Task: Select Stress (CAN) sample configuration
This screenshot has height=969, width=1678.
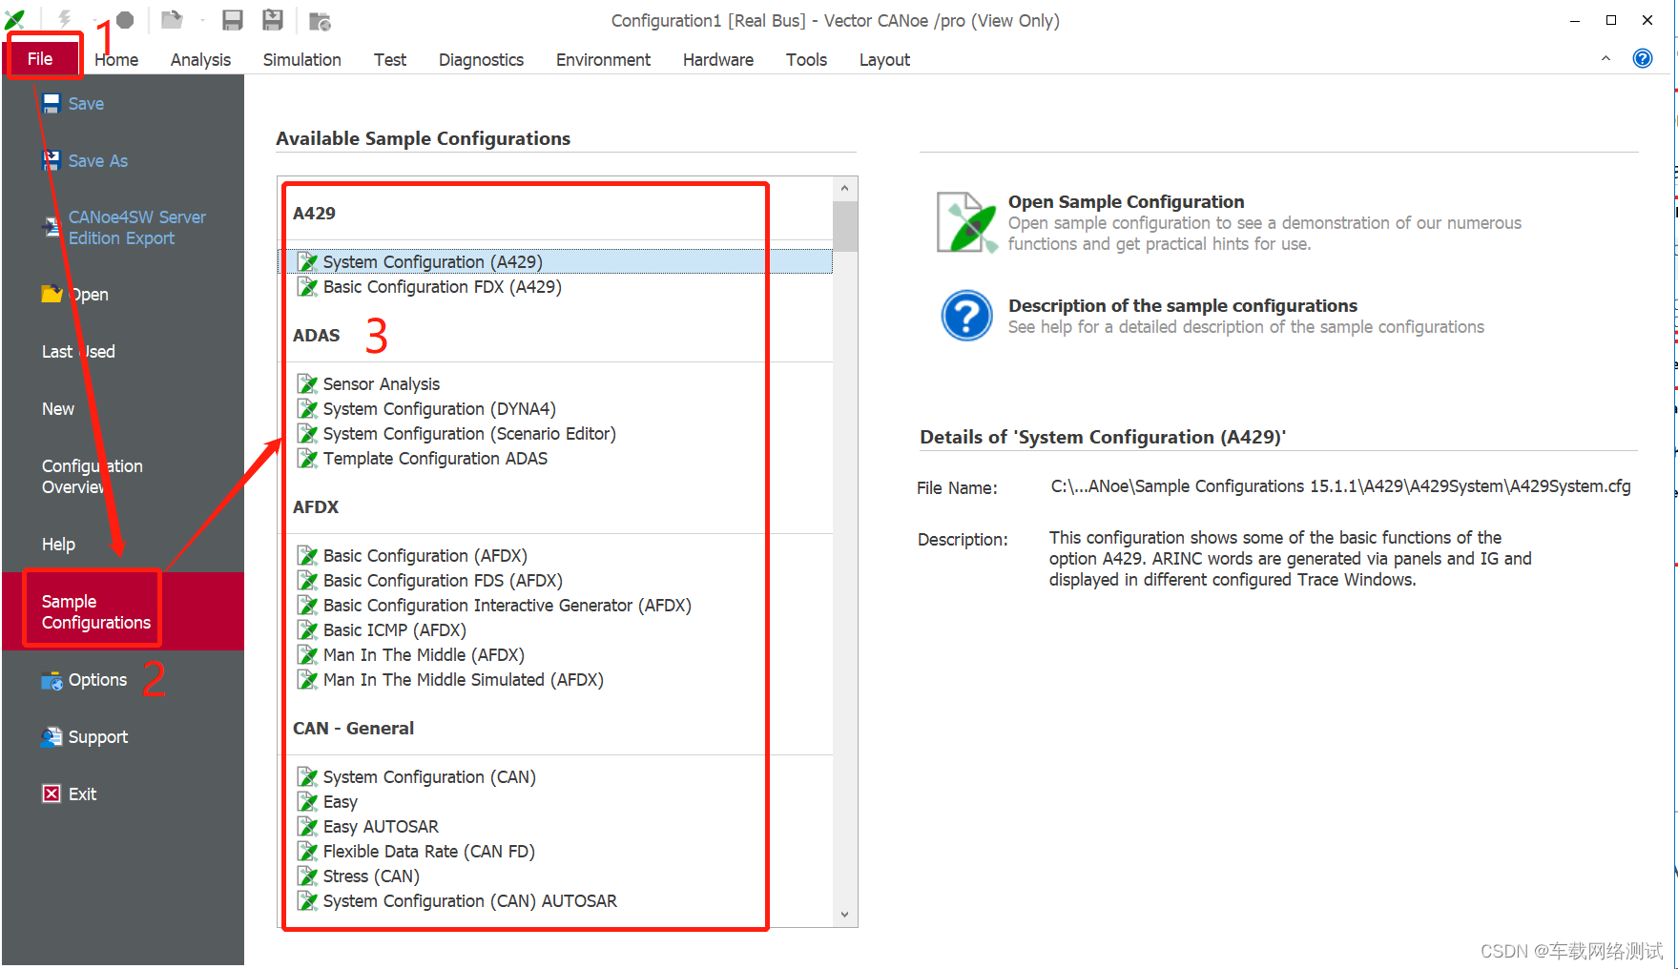Action: 371,876
